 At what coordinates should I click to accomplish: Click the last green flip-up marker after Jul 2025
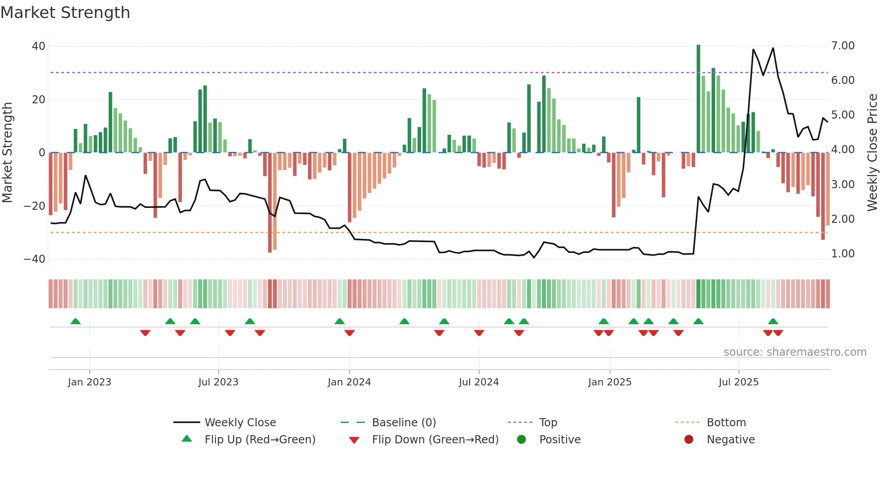[773, 321]
